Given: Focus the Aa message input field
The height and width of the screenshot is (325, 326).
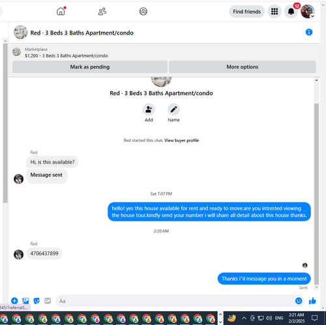Looking at the screenshot, I should (174, 301).
